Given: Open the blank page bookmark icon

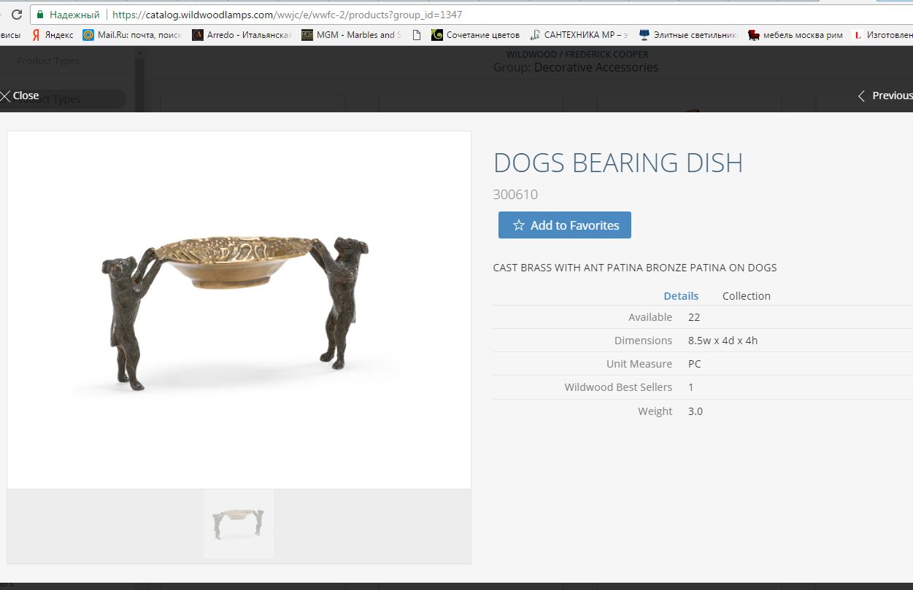Looking at the screenshot, I should tap(417, 35).
